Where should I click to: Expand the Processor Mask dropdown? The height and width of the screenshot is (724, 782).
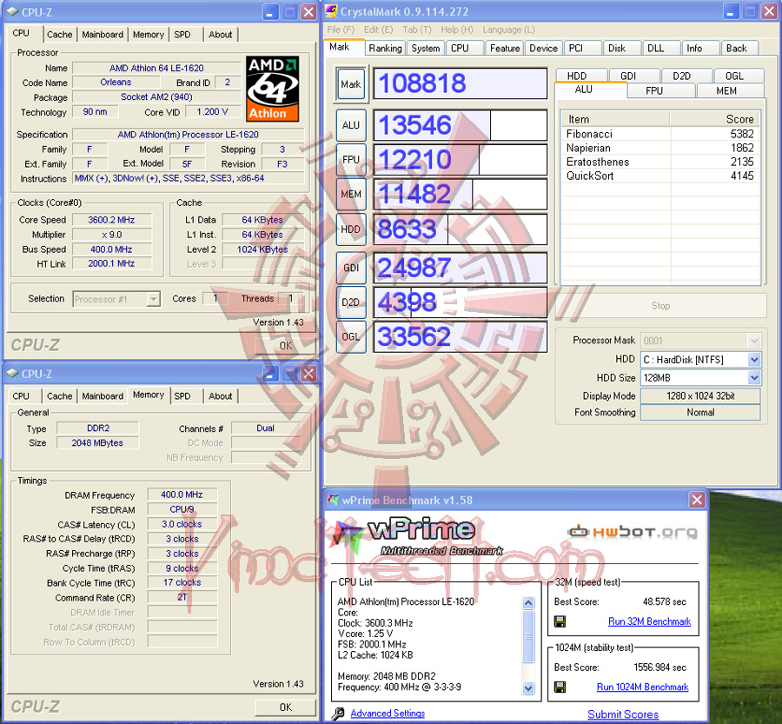click(754, 341)
